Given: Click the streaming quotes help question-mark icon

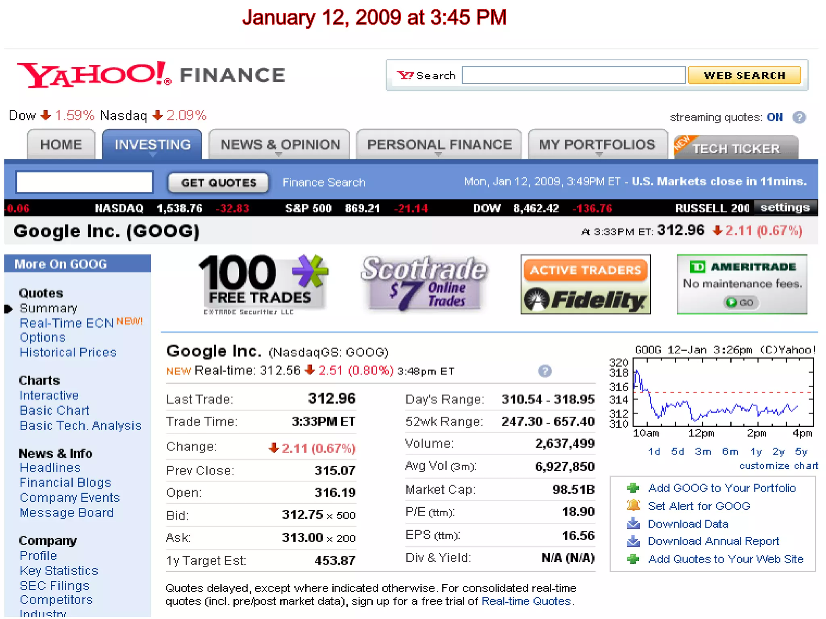Looking at the screenshot, I should point(799,118).
